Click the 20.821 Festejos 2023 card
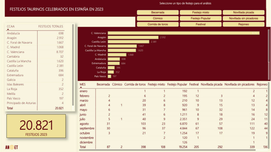271x152 pixels. [36, 126]
